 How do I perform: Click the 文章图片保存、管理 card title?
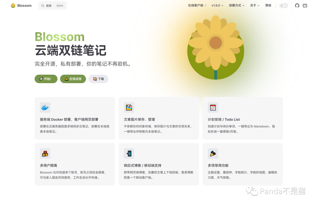point(139,119)
